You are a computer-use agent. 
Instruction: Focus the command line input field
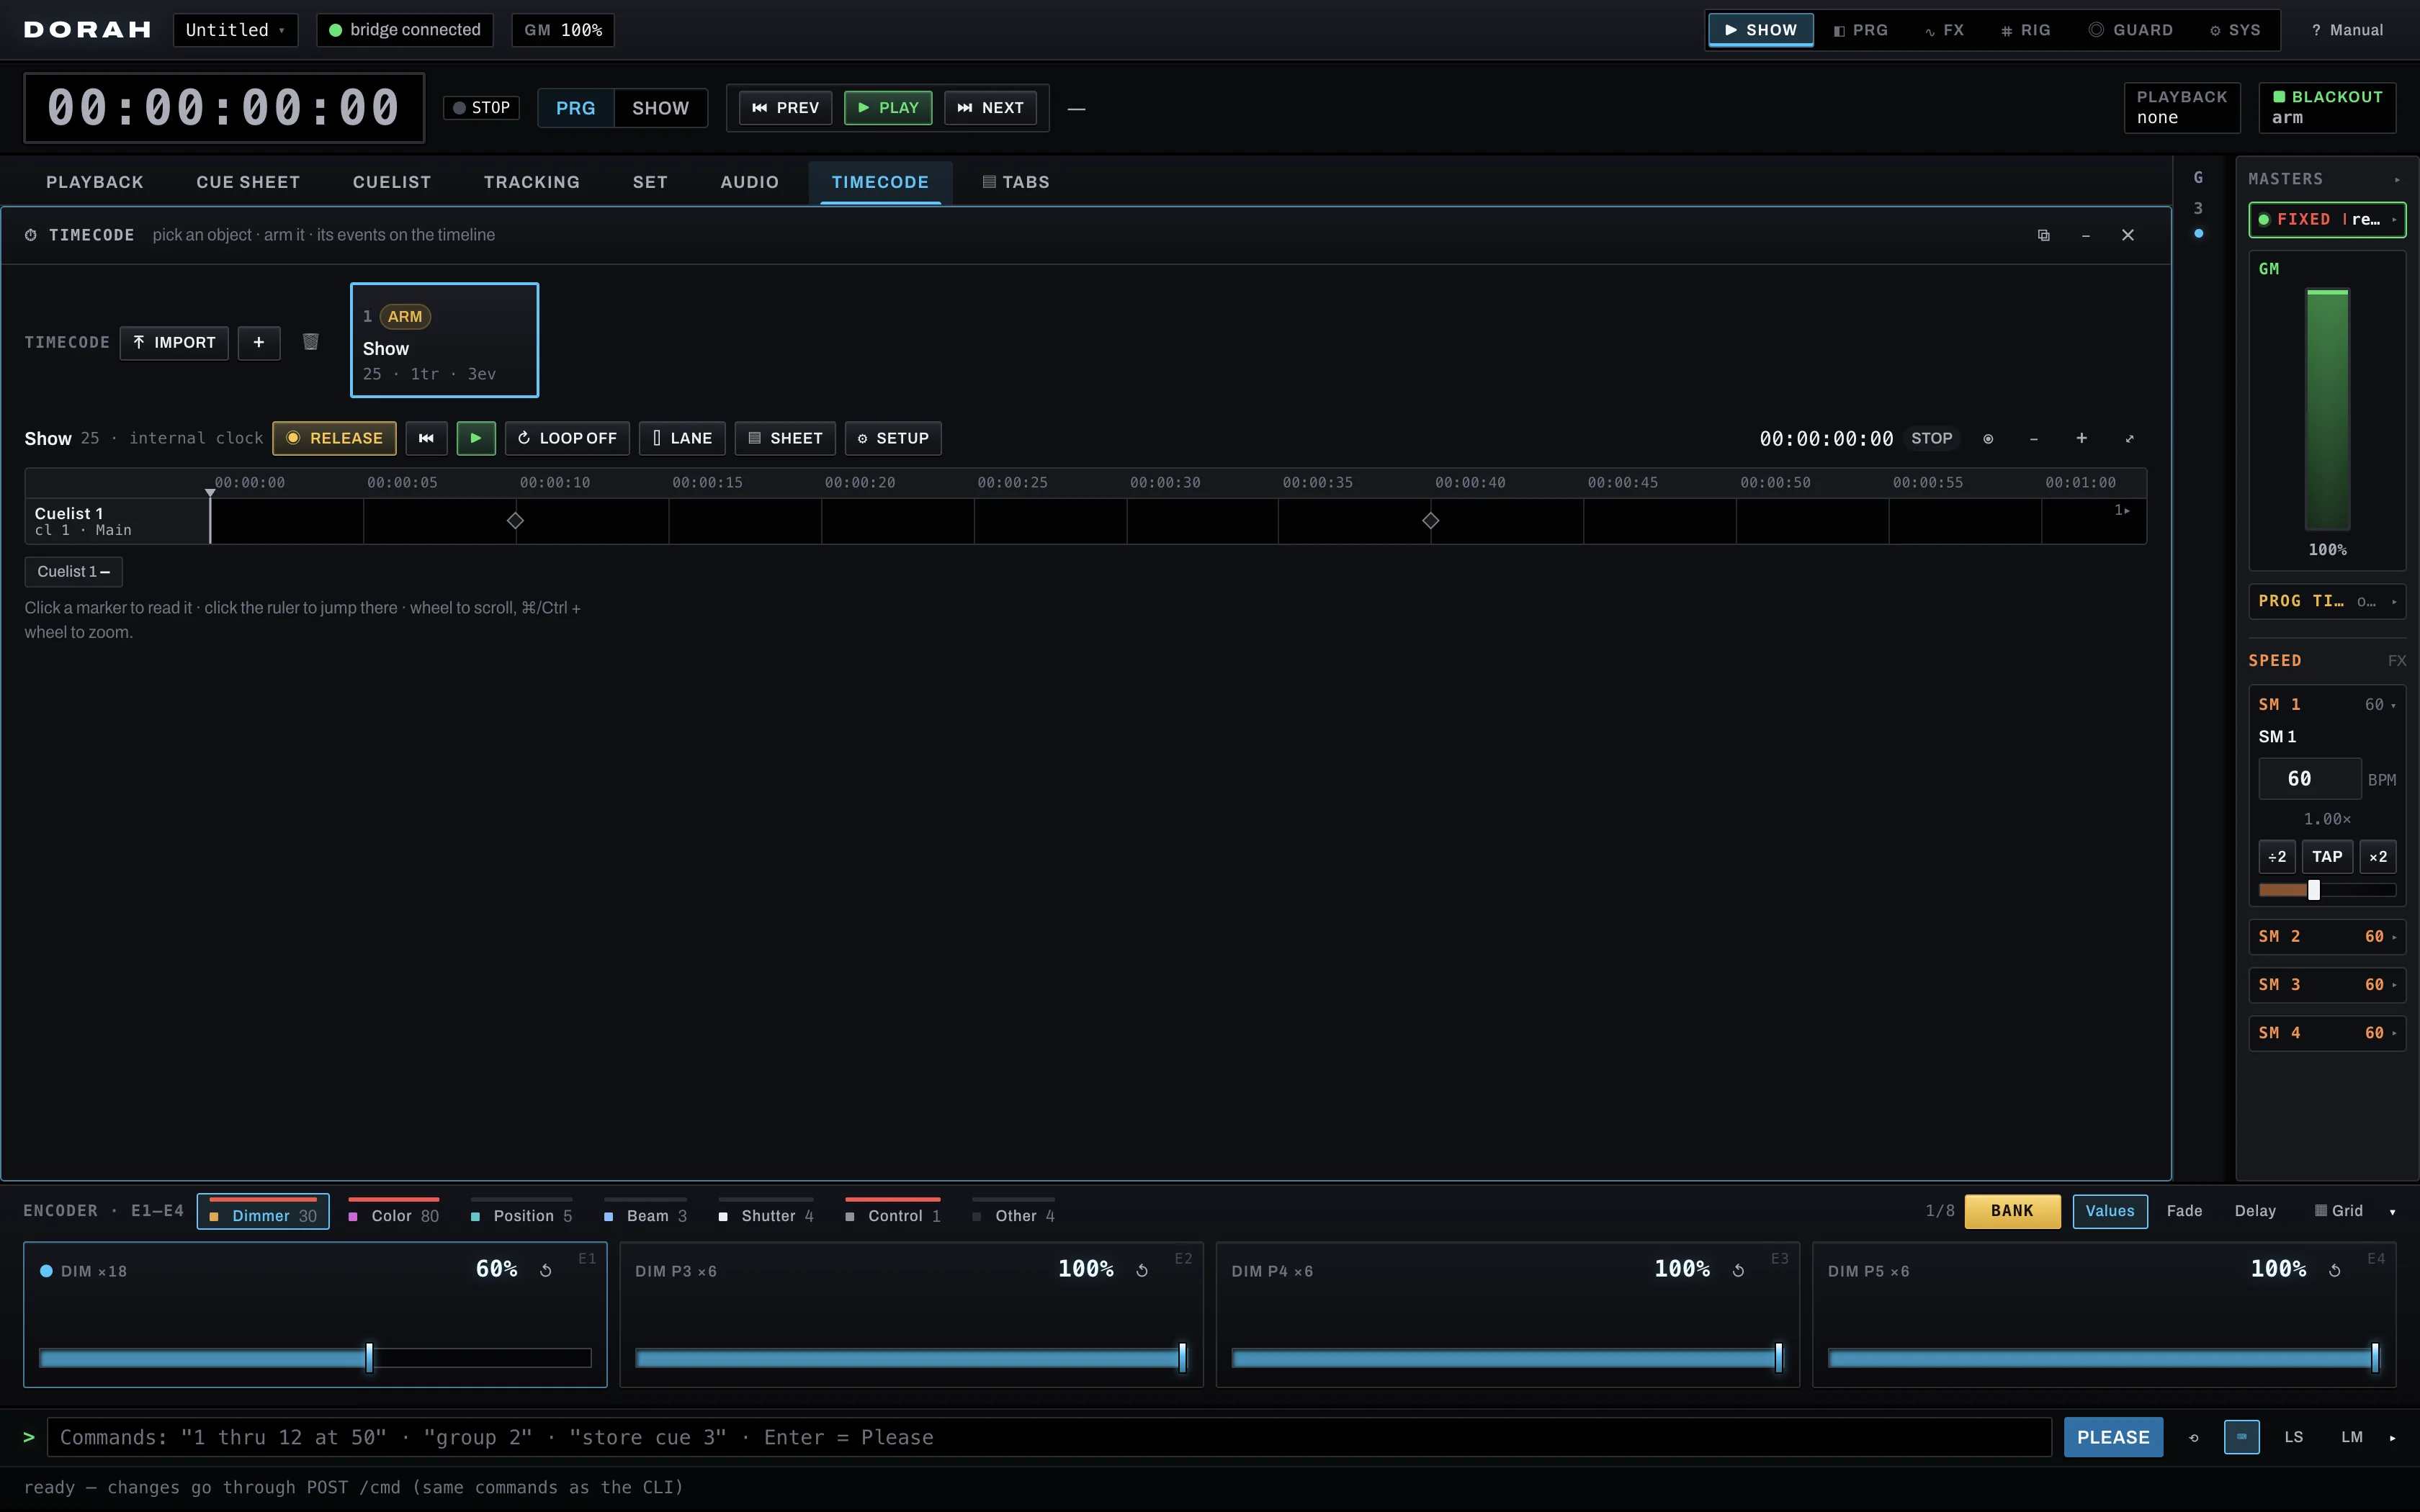click(1049, 1437)
